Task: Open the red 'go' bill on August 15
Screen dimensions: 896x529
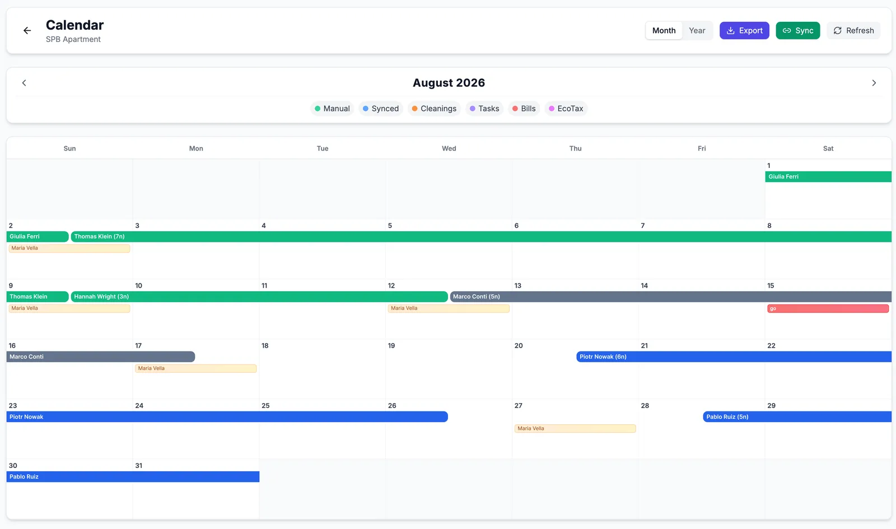Action: (x=828, y=308)
